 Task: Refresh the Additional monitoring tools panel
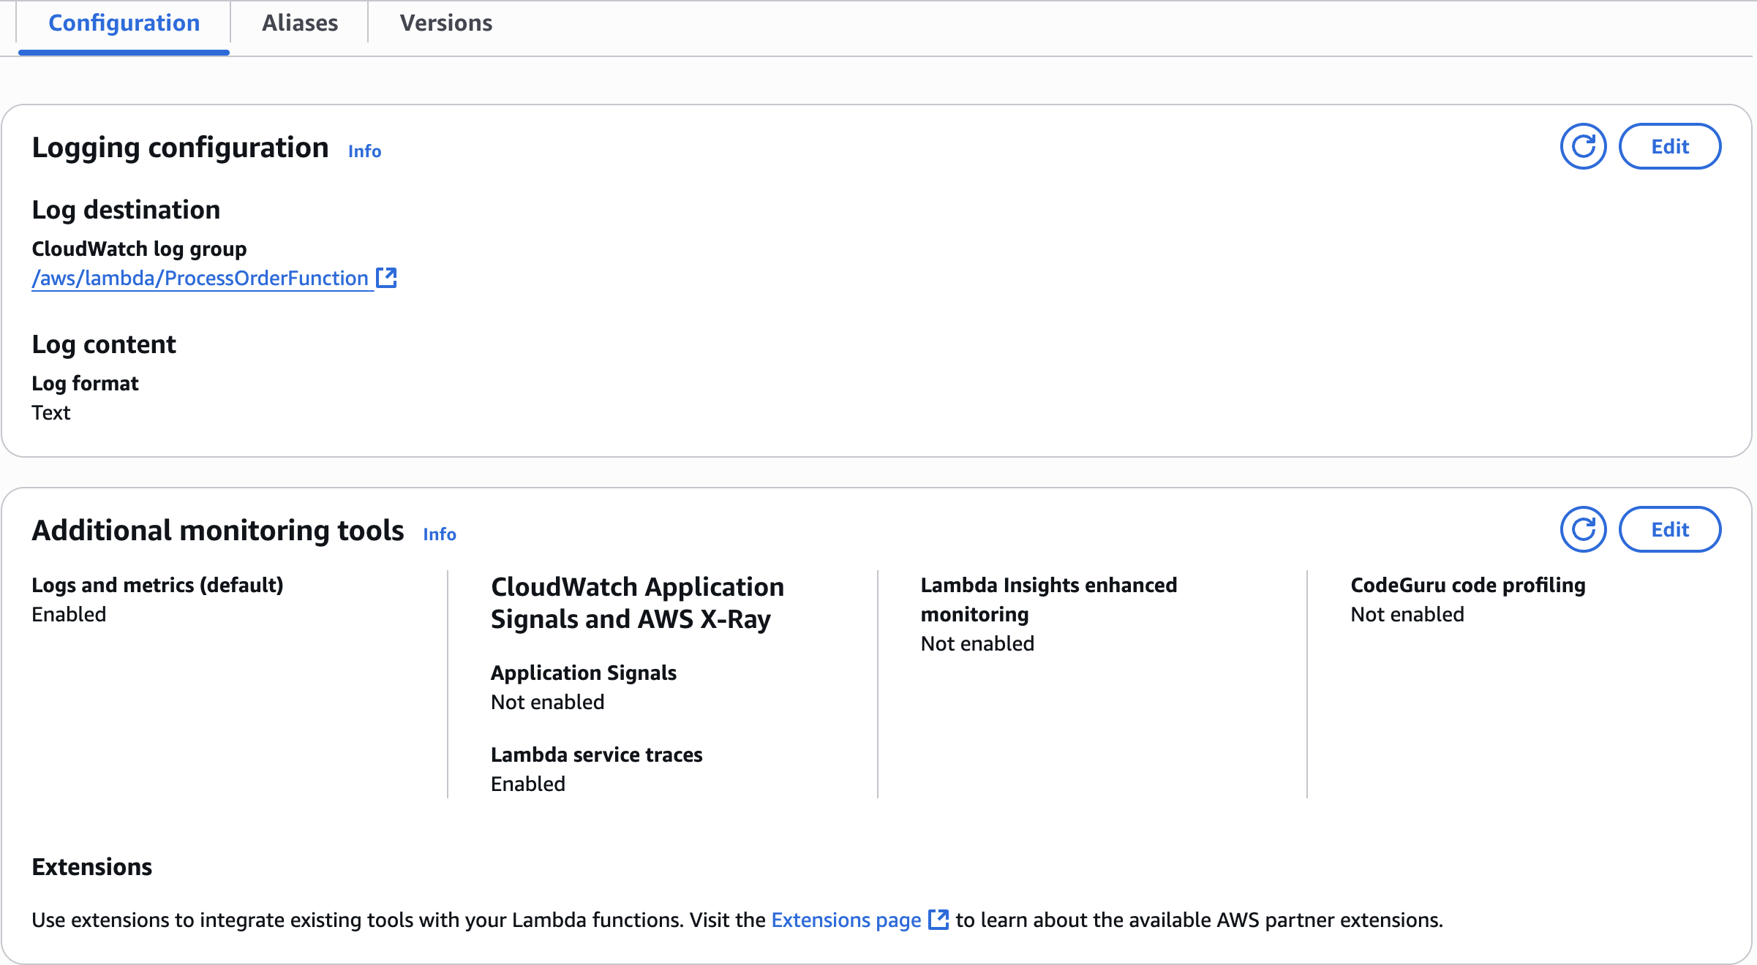pos(1583,529)
